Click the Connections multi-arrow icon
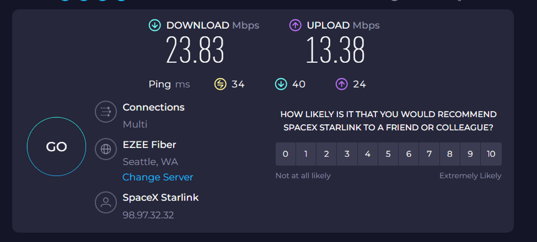The height and width of the screenshot is (242, 537). click(x=106, y=111)
